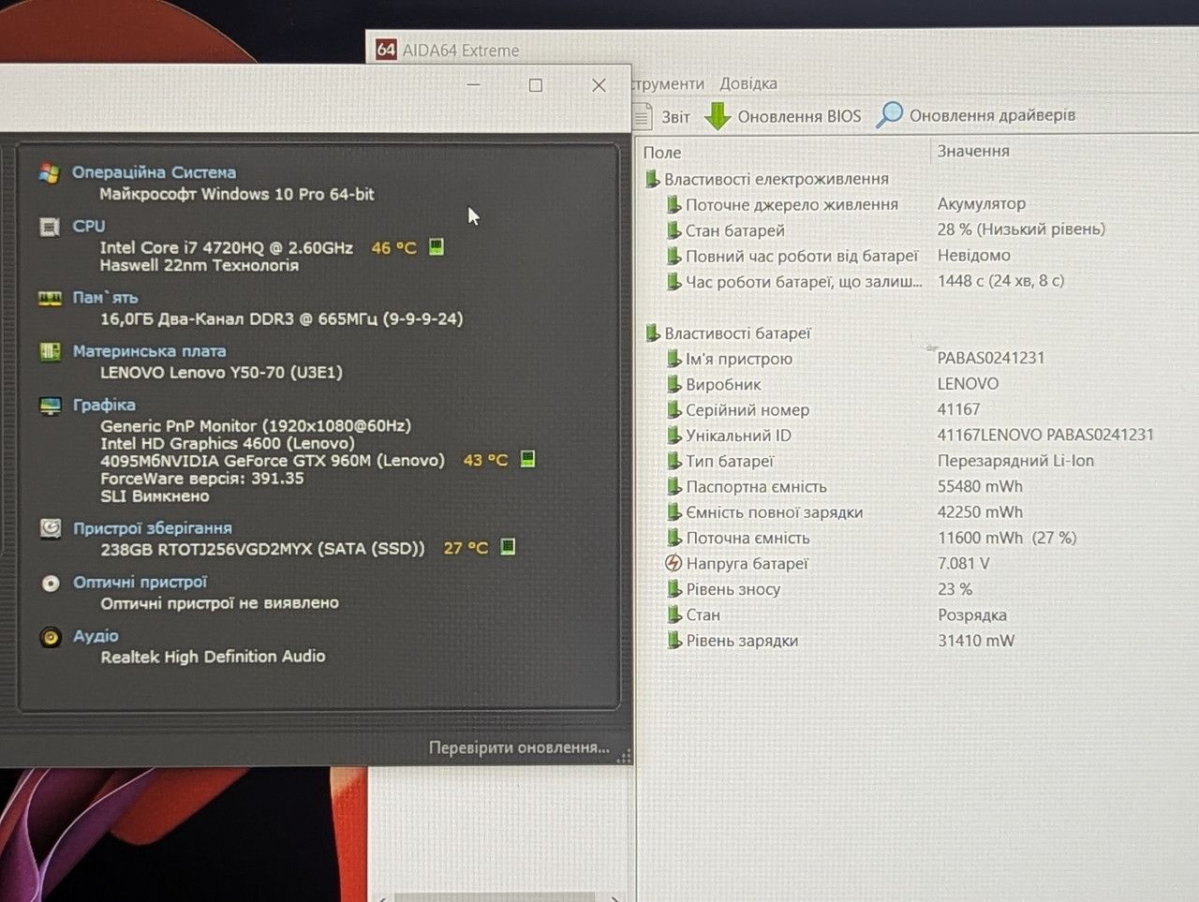
Task: Click the text Майкрософт Windows 10 Pro 64-bit
Action: (237, 194)
